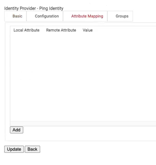Click the gray footer bar of the table

[x=83, y=124]
